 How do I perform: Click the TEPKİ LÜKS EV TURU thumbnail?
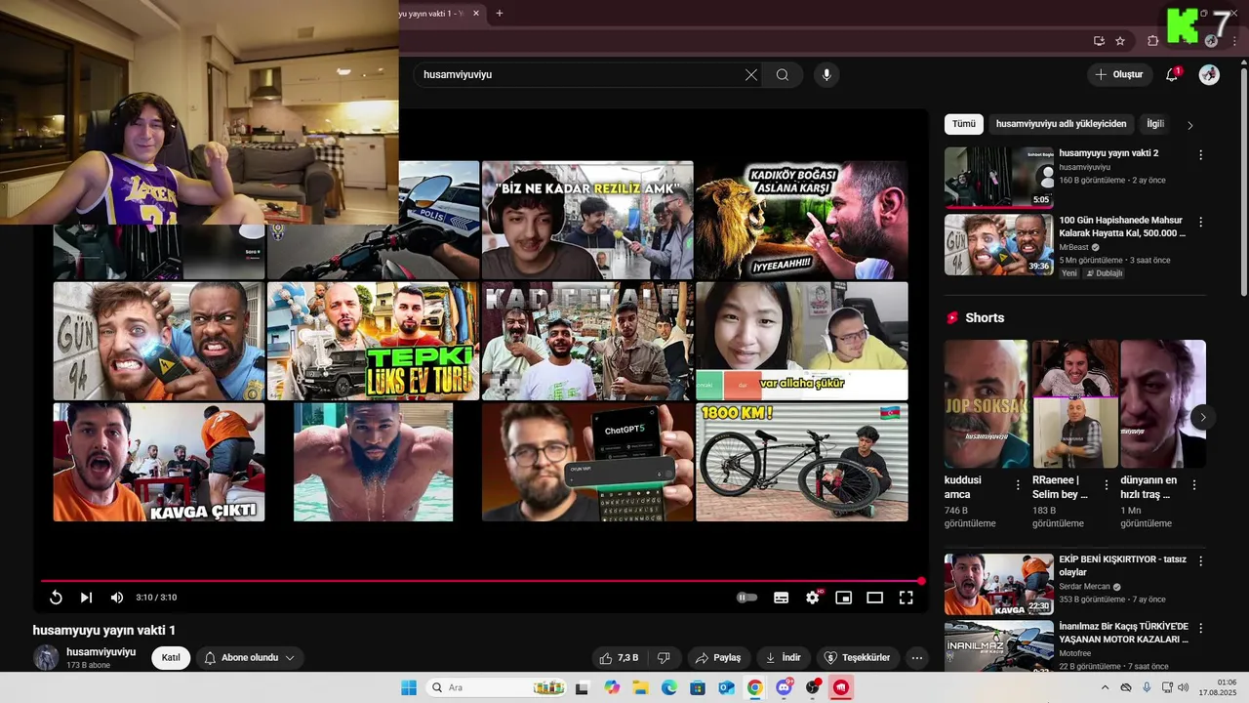374,341
